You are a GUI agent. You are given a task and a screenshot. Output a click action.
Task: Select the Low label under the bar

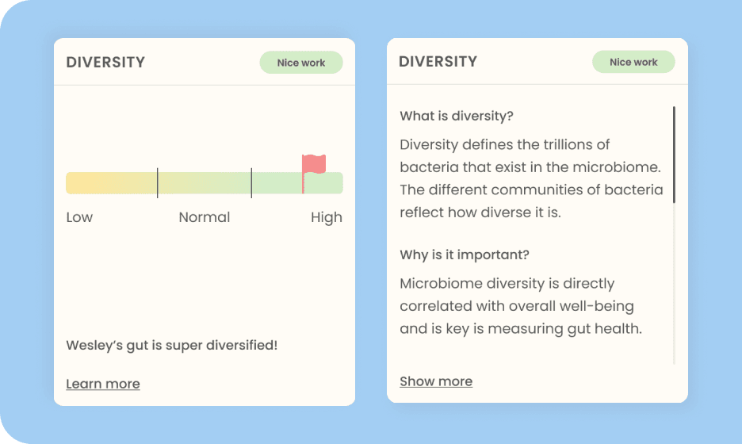pyautogui.click(x=79, y=217)
